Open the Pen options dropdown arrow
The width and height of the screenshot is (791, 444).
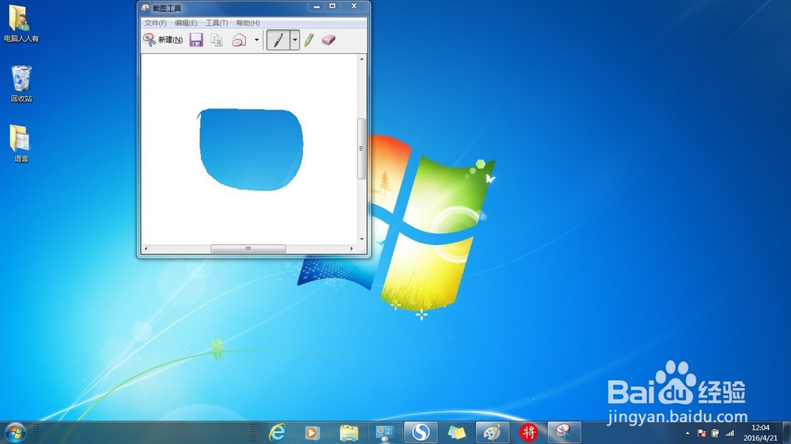(x=294, y=40)
